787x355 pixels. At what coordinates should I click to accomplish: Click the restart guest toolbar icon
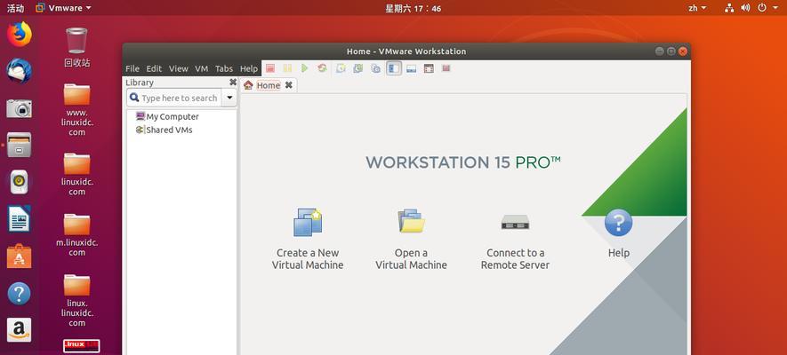(x=322, y=68)
